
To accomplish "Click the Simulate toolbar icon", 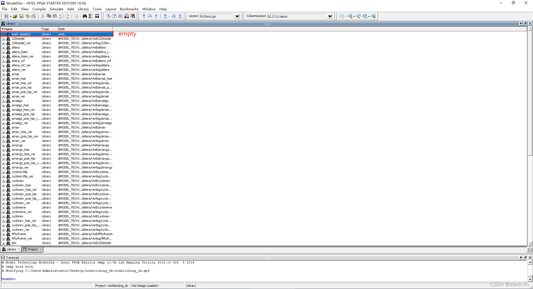I will point(127,16).
